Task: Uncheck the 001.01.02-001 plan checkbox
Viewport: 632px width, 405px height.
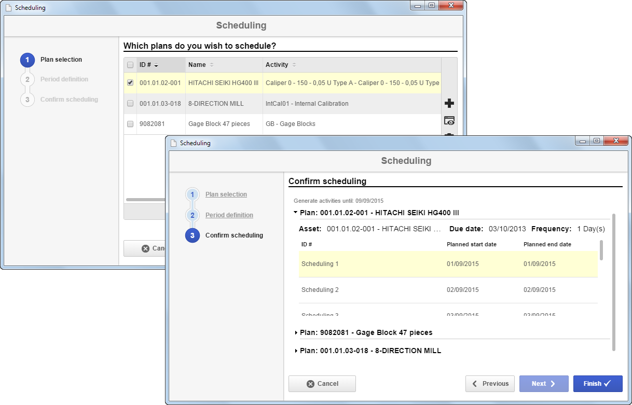Action: pyautogui.click(x=130, y=82)
